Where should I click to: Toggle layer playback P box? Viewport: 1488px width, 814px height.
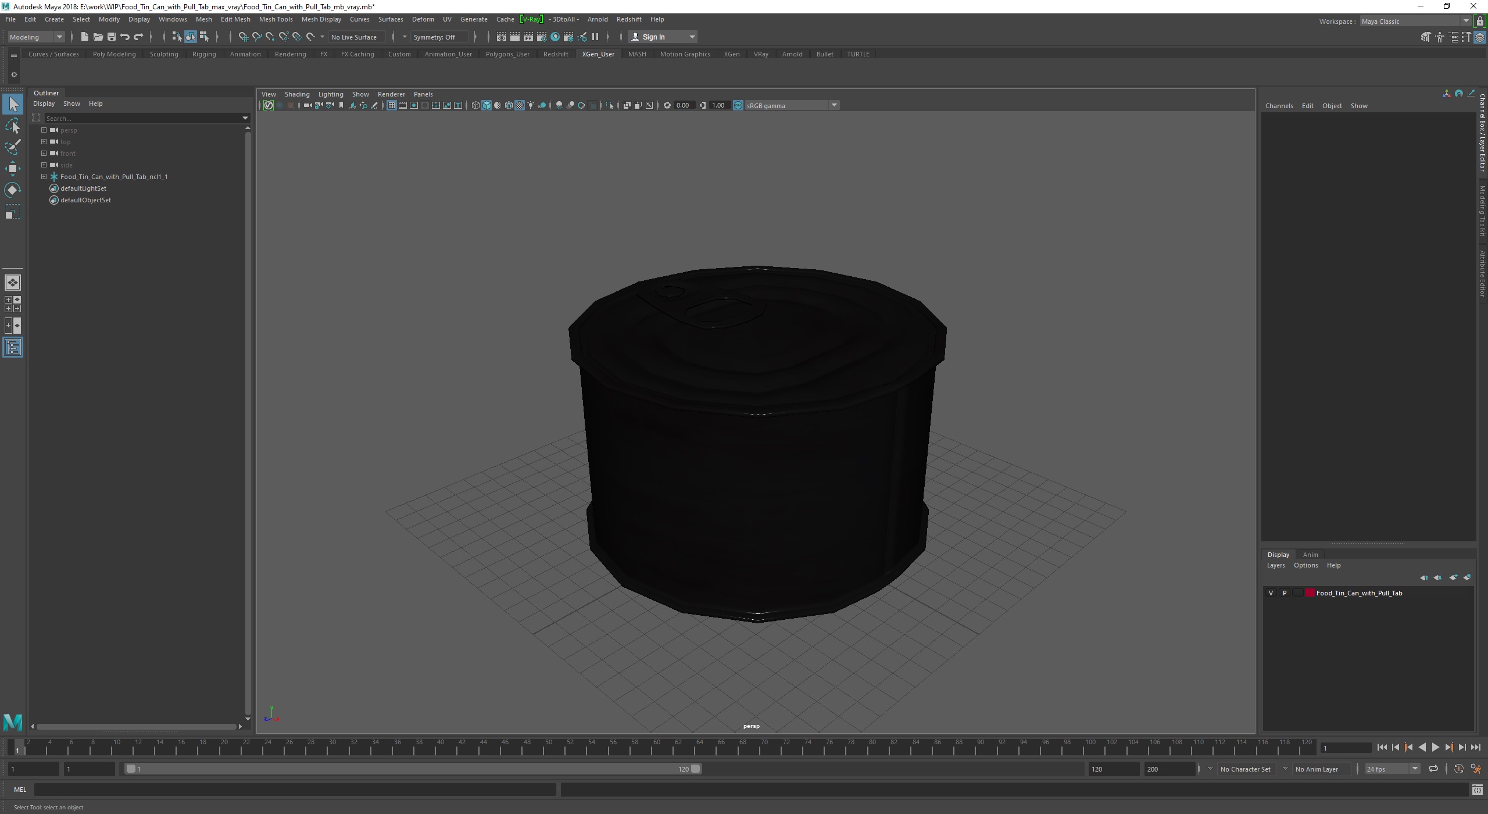(1284, 593)
